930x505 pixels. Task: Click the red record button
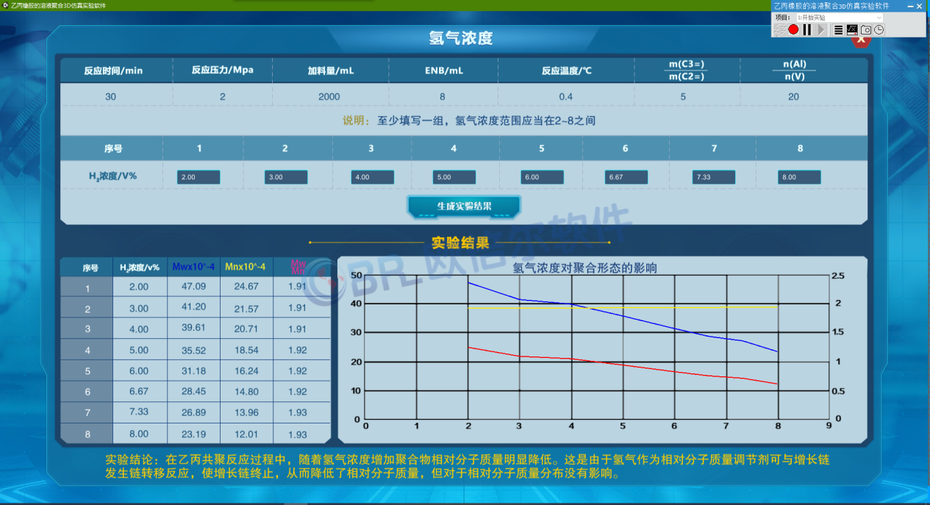pyautogui.click(x=793, y=29)
